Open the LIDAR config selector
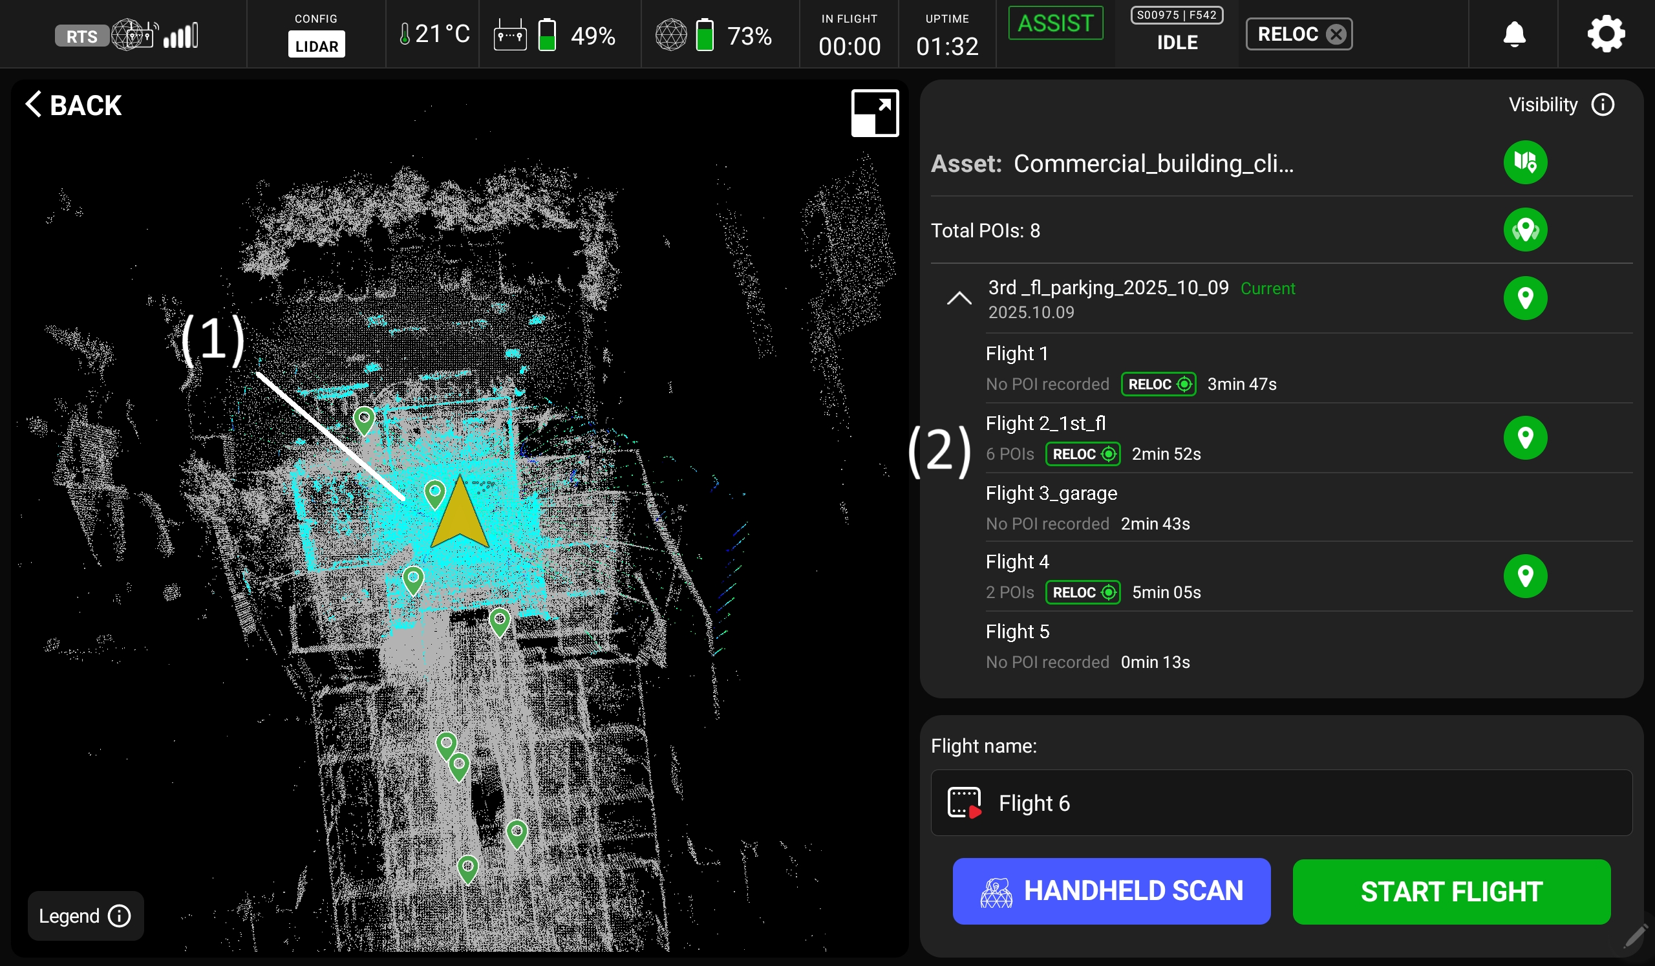1655x966 pixels. click(316, 45)
